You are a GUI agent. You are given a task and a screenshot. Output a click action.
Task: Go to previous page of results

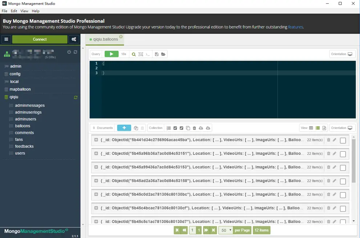tap(185, 230)
